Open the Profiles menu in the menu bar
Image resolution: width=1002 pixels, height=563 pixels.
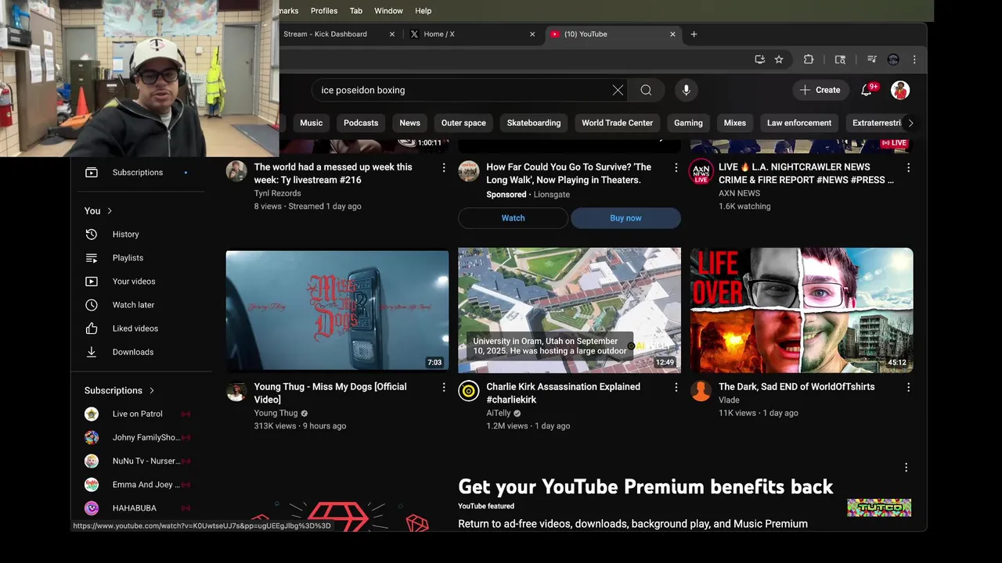tap(324, 11)
